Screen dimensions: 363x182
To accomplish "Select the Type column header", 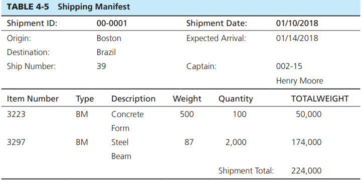I will [x=85, y=99].
